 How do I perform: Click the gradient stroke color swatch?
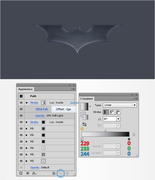(x=43, y=103)
